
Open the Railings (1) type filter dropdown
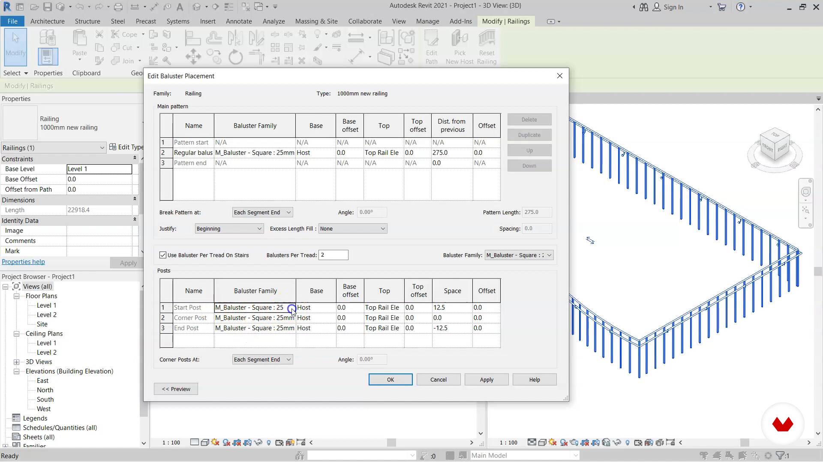tap(53, 148)
